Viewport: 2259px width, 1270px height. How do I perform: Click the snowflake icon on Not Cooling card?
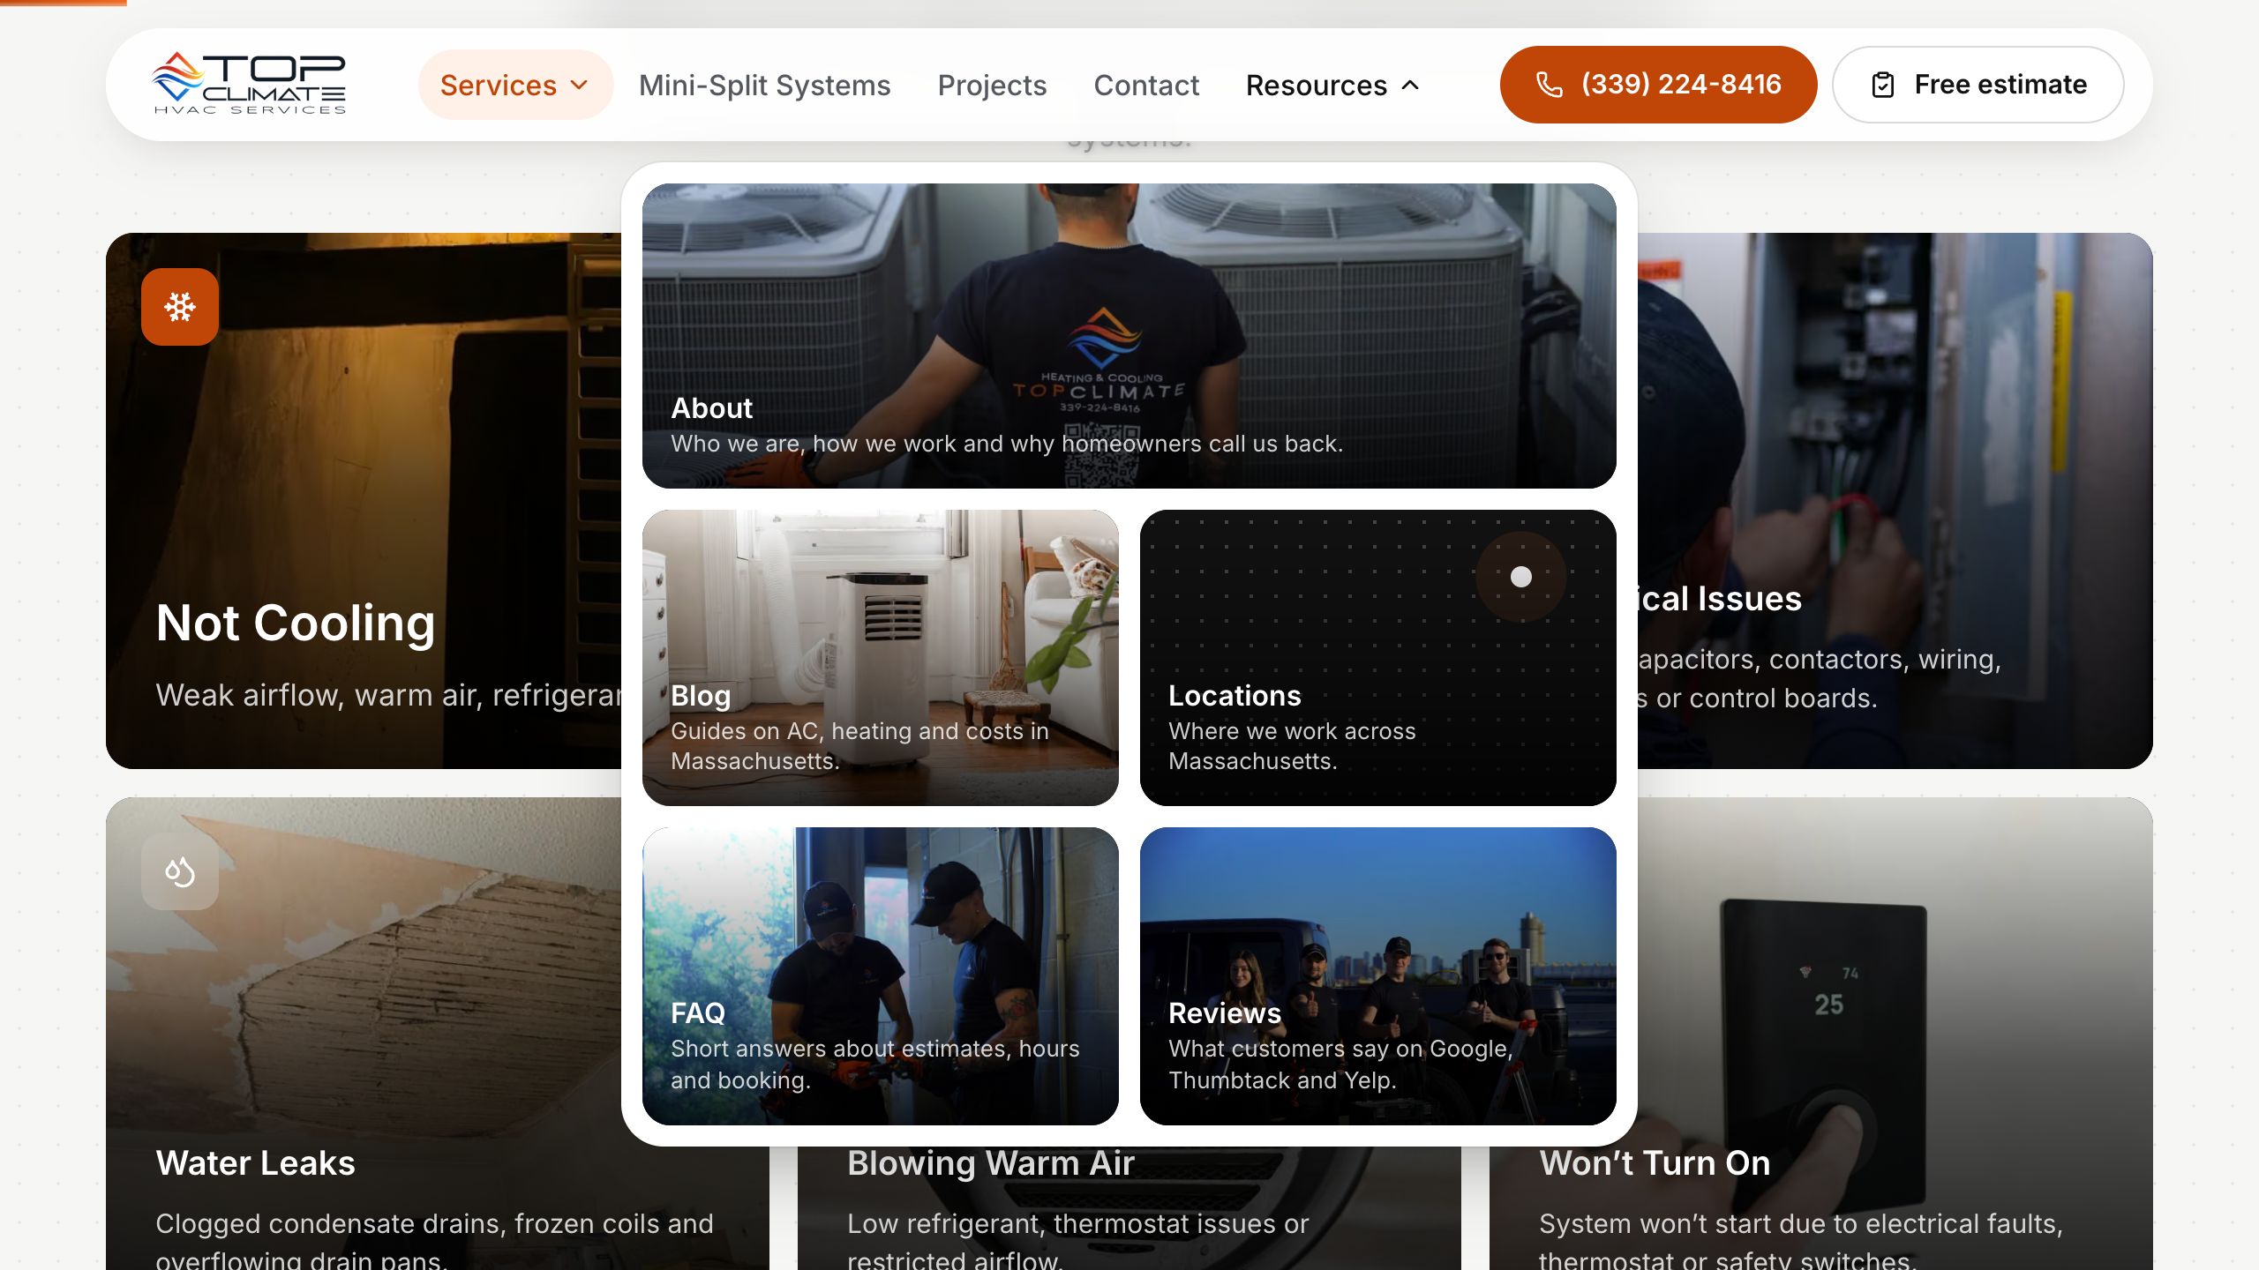point(180,307)
